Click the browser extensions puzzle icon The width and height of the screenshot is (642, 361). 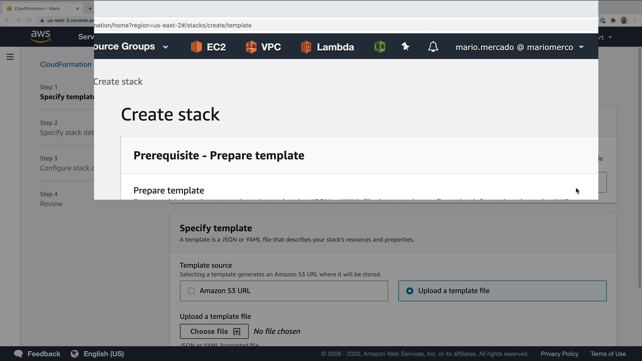pyautogui.click(x=613, y=20)
